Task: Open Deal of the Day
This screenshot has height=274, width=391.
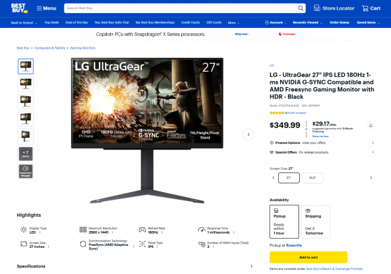Action: [76, 22]
